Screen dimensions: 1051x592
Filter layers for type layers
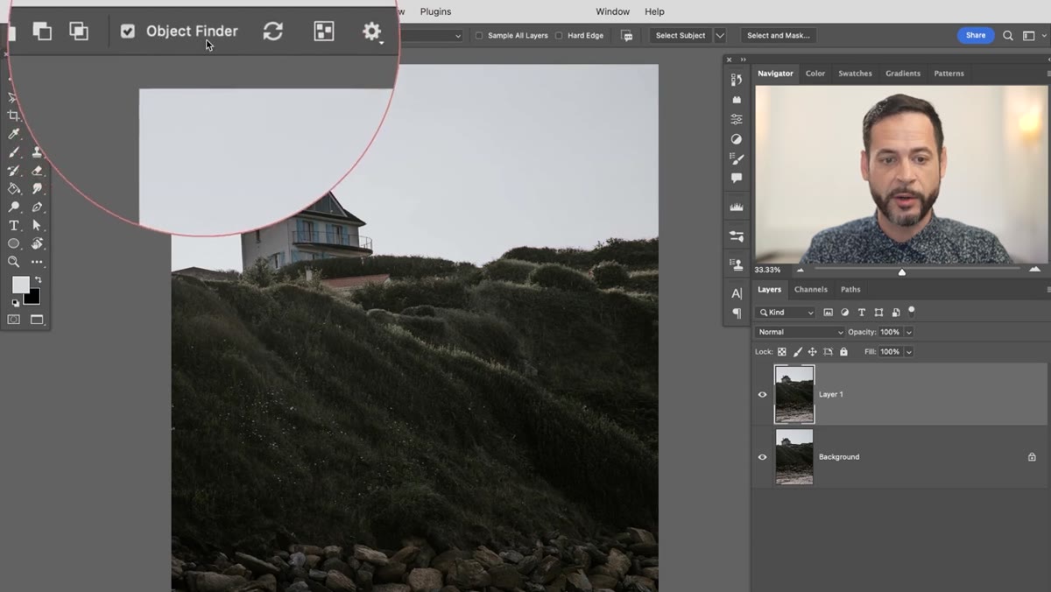862,313
